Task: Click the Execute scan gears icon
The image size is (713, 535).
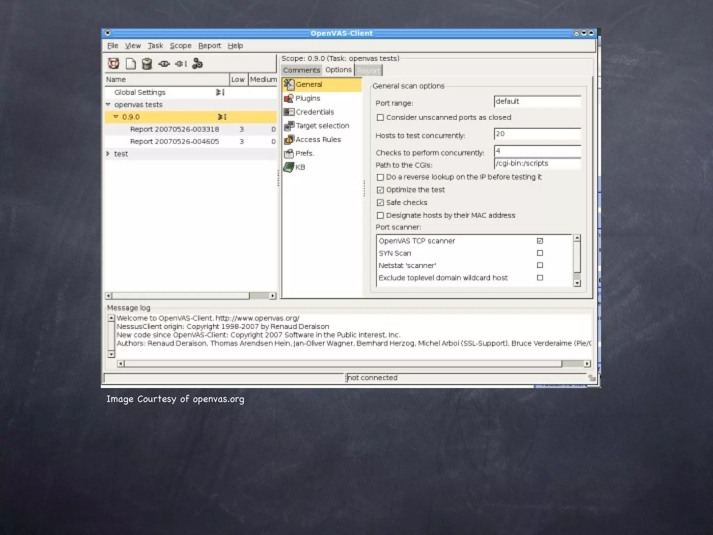Action: click(197, 64)
